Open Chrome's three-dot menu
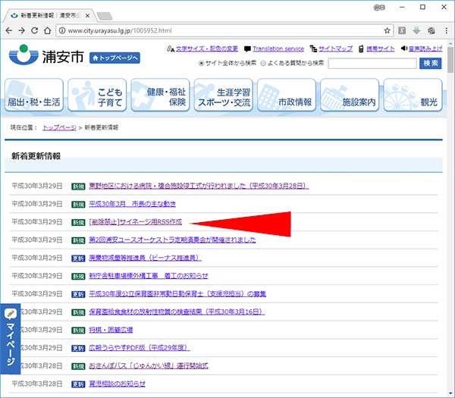 [x=445, y=30]
